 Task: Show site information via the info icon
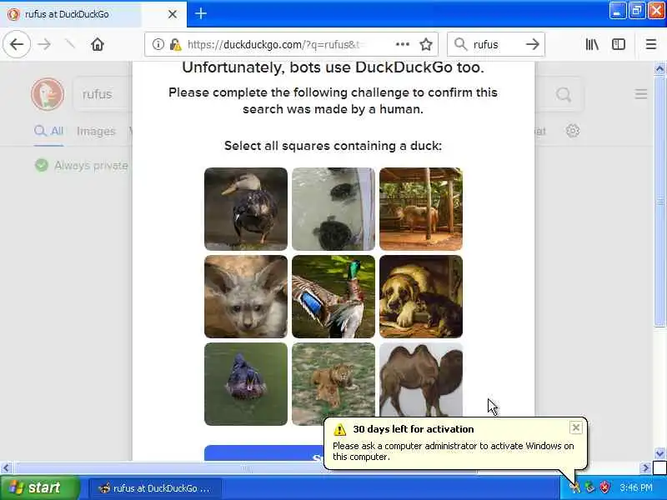158,44
